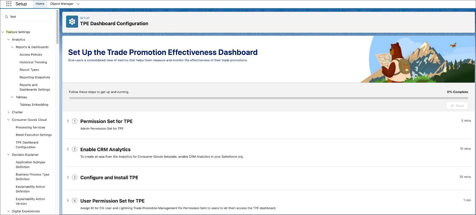Click the 0% Complete label
Screen dimensions: 476x215
(457, 92)
